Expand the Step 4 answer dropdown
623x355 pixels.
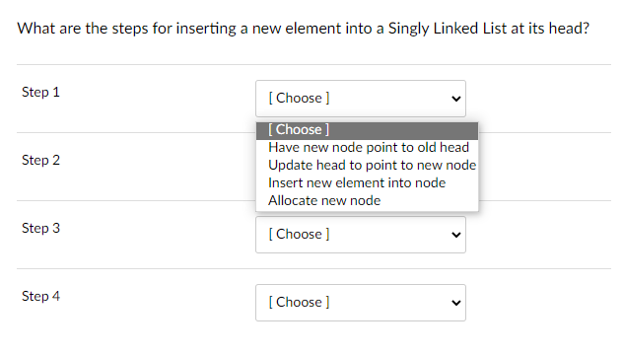click(x=361, y=303)
